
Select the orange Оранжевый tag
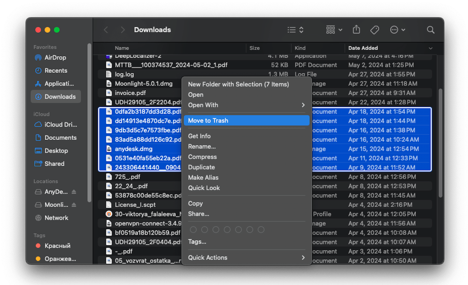[x=55, y=258]
